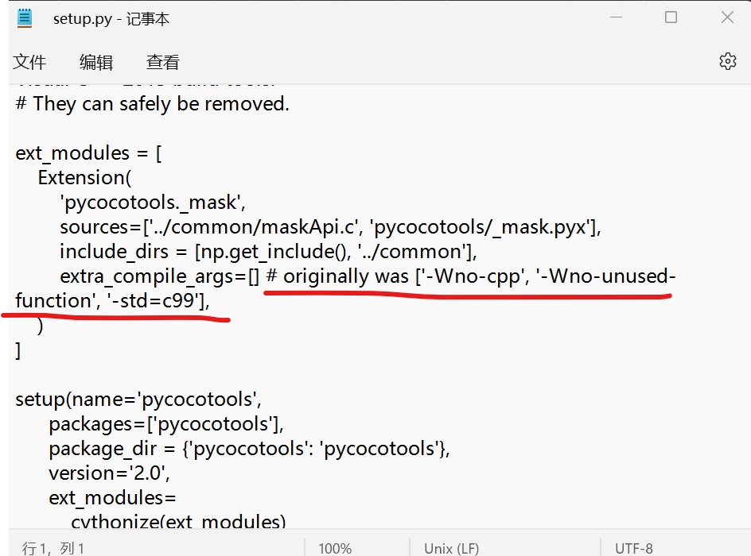This screenshot has height=556, width=751.
Task: Click the Unix (LF) line-ending indicator
Action: click(x=451, y=547)
